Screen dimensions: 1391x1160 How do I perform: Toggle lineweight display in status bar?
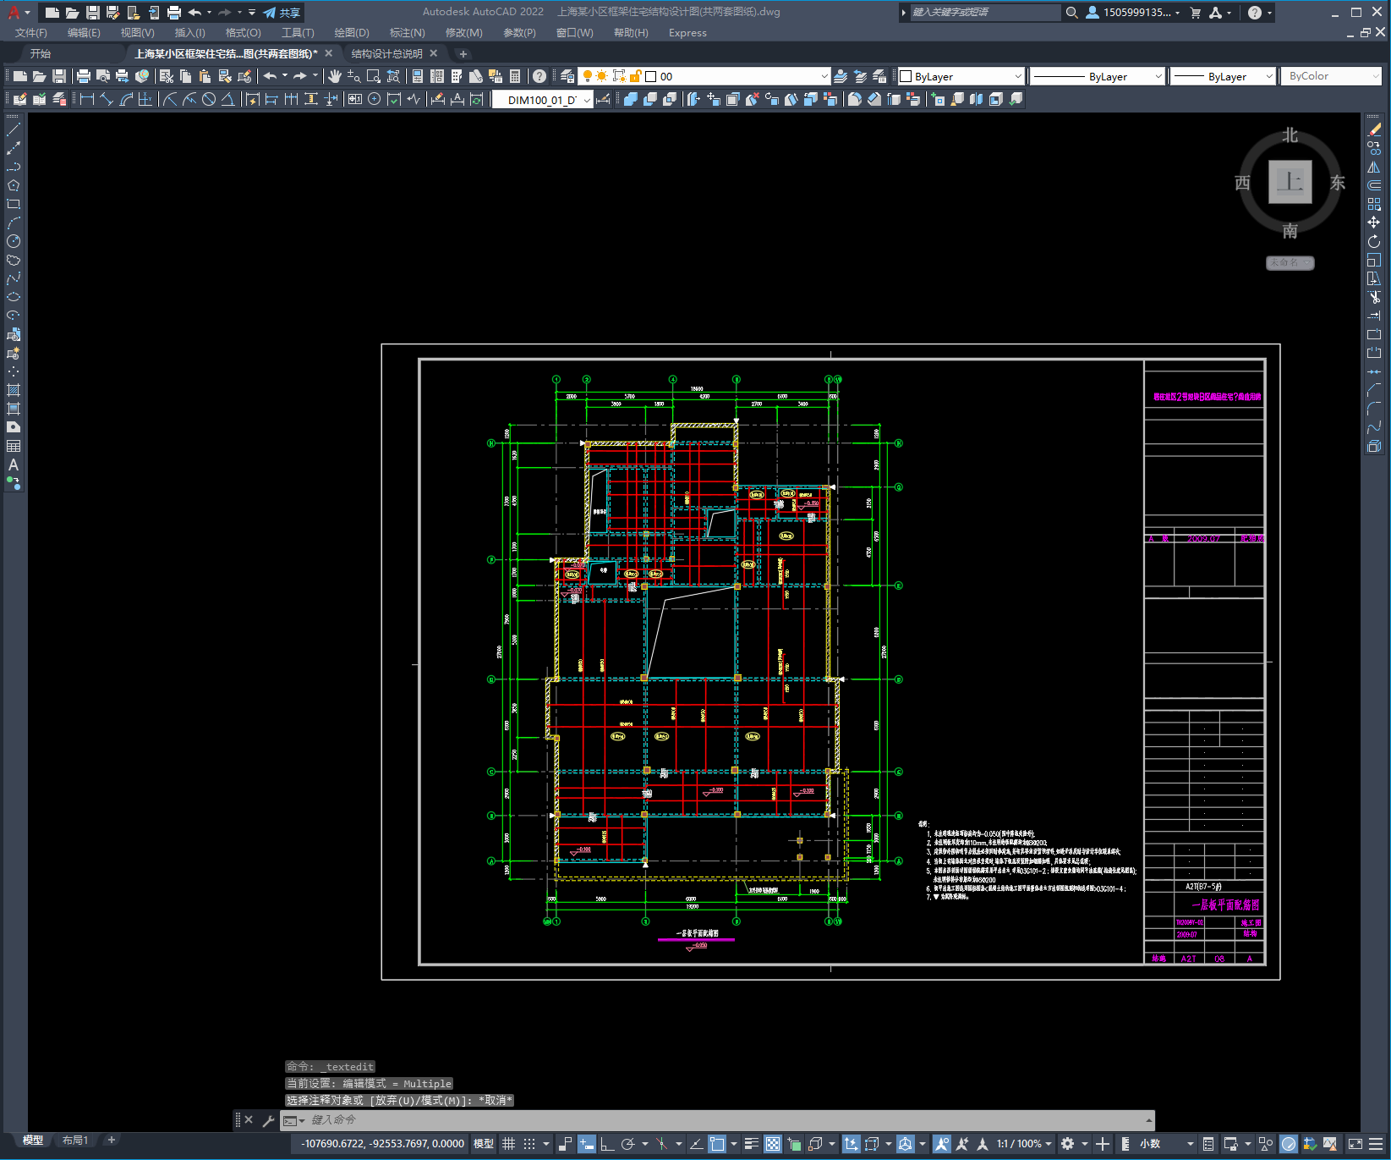tap(752, 1144)
